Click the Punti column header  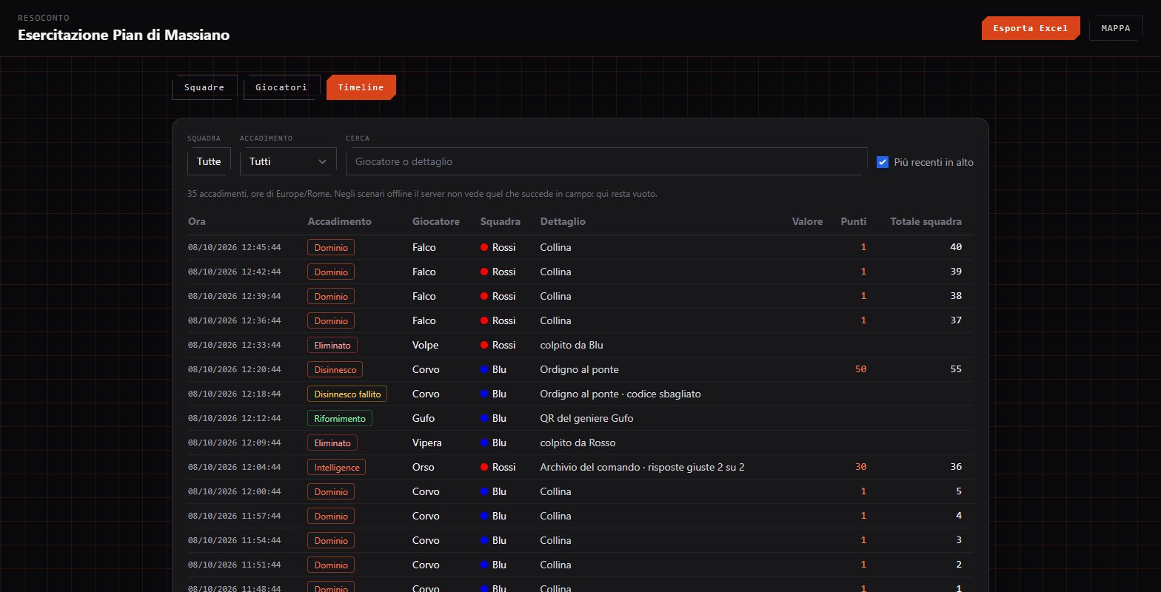point(854,221)
